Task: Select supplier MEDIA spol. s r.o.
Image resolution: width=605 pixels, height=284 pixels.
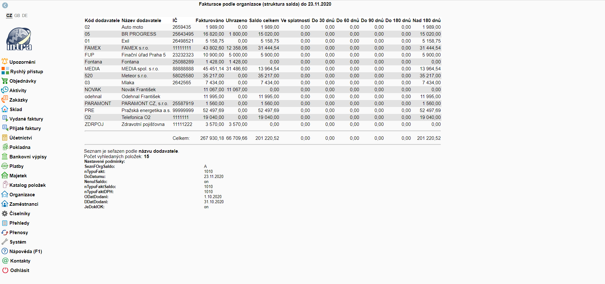Action: 140,69
